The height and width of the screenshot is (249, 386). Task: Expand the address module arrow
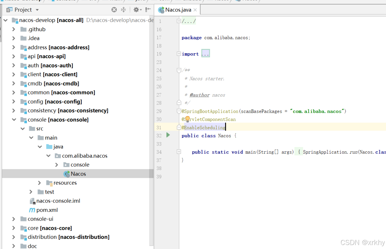14,47
